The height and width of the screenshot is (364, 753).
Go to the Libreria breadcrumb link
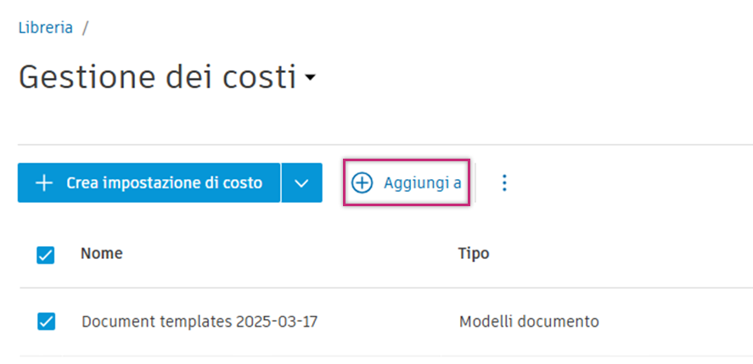coord(46,27)
